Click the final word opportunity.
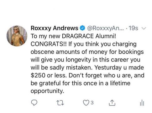Viewport: 152px width, 113px height. coord(47,91)
